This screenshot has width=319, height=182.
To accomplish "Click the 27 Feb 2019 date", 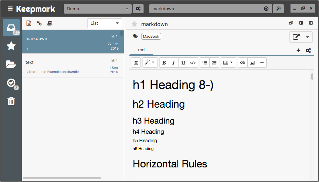I will (113, 46).
